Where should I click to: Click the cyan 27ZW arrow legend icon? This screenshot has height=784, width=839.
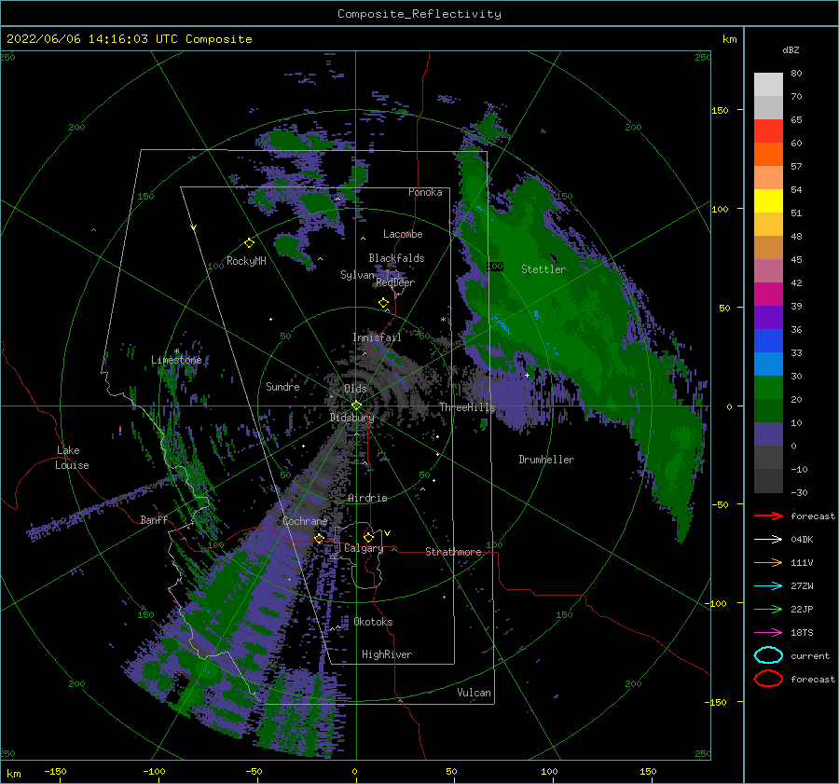click(x=768, y=586)
